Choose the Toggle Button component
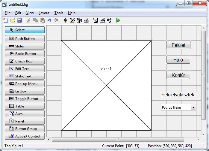 25,99
